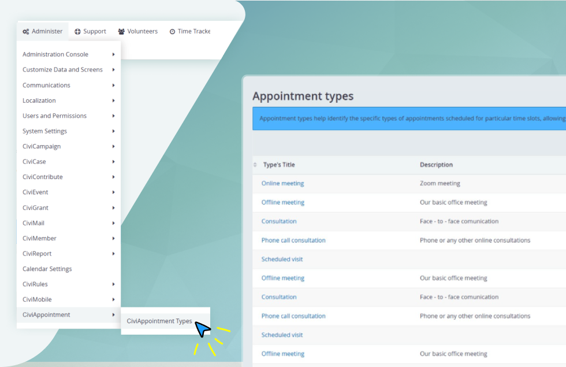
Task: Open the Administer menu
Action: 43,31
